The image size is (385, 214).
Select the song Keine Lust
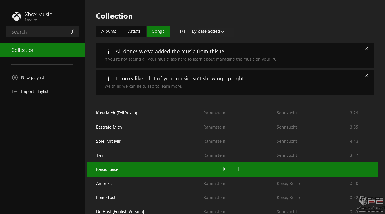click(106, 198)
